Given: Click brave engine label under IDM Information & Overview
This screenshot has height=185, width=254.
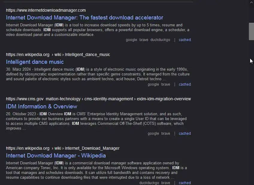Looking at the screenshot, I should coord(166,134).
